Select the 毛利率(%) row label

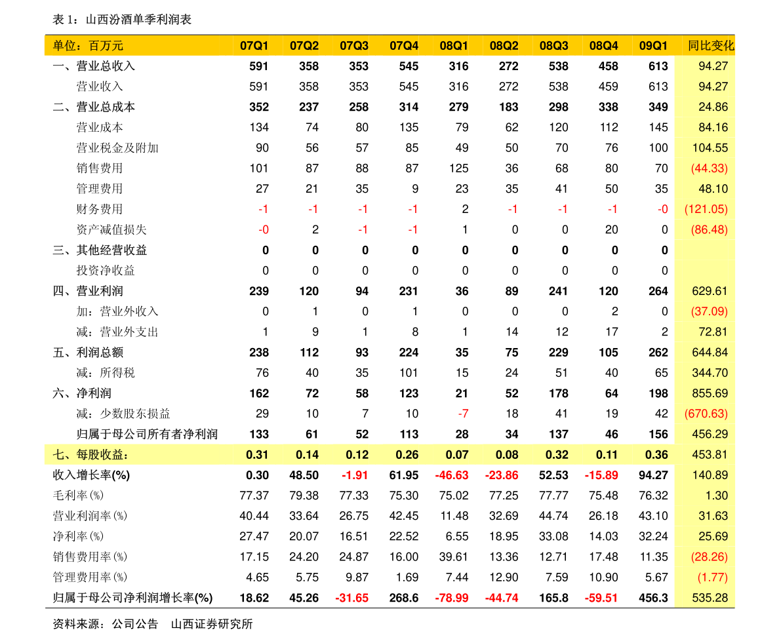tap(78, 496)
